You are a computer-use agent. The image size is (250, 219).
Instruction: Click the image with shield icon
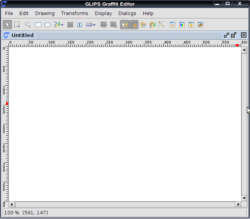pos(113,25)
